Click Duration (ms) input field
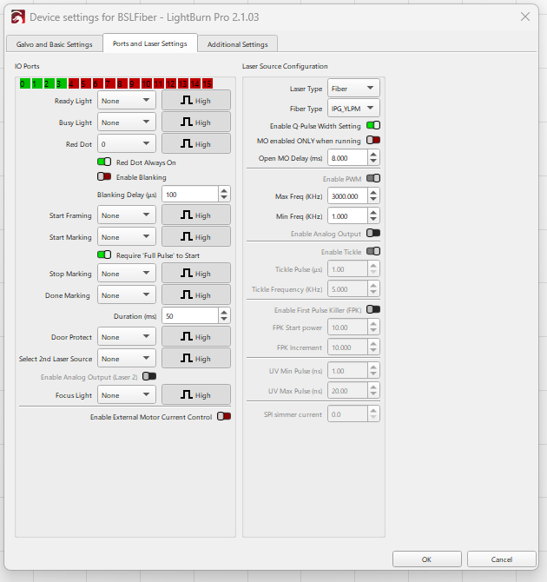The height and width of the screenshot is (582, 547). [190, 316]
